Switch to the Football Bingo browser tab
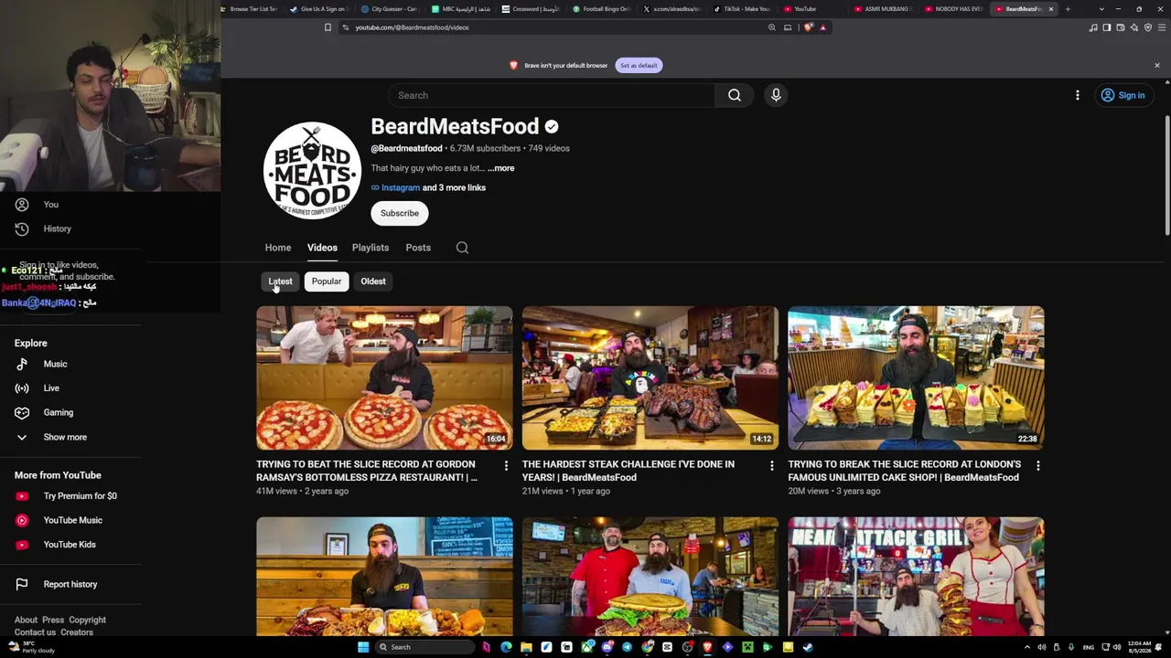1171x658 pixels. 602,9
